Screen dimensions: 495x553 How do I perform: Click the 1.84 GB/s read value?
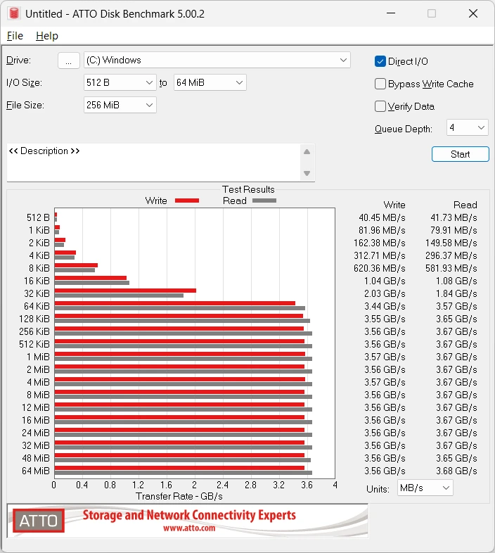(x=456, y=293)
